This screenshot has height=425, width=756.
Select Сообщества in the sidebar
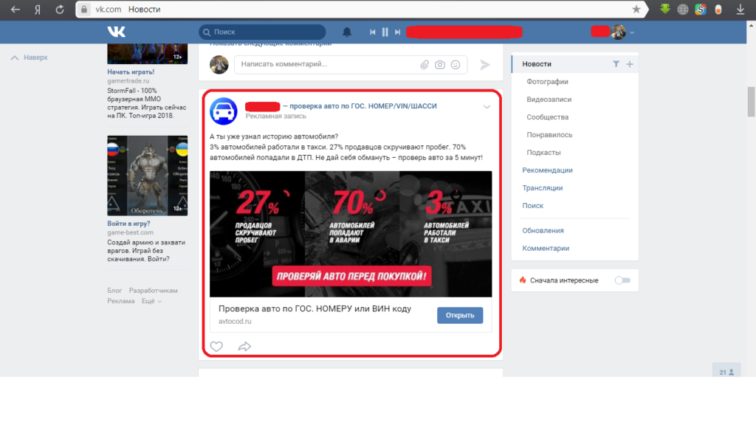tap(547, 117)
